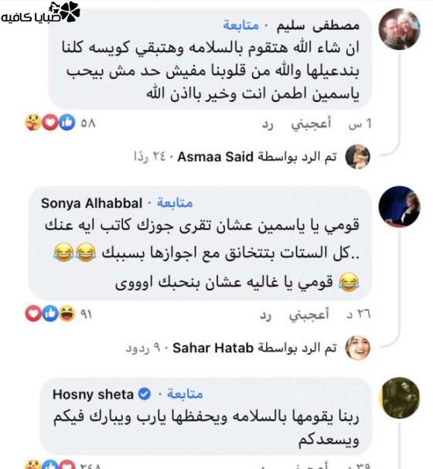Click heart reaction icon under مصطفى سليم's comment
The height and width of the screenshot is (469, 433).
click(x=50, y=122)
